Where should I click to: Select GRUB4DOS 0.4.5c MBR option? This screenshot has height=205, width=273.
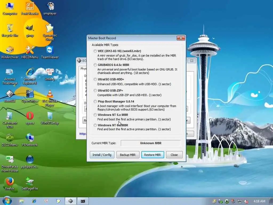pos(95,65)
